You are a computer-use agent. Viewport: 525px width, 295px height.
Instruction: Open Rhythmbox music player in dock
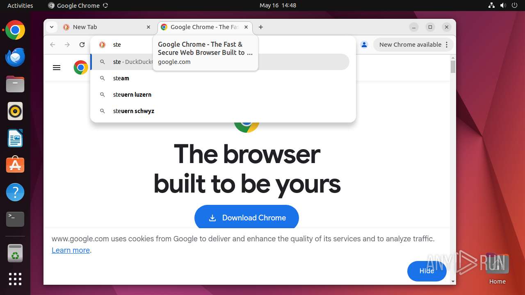[15, 111]
